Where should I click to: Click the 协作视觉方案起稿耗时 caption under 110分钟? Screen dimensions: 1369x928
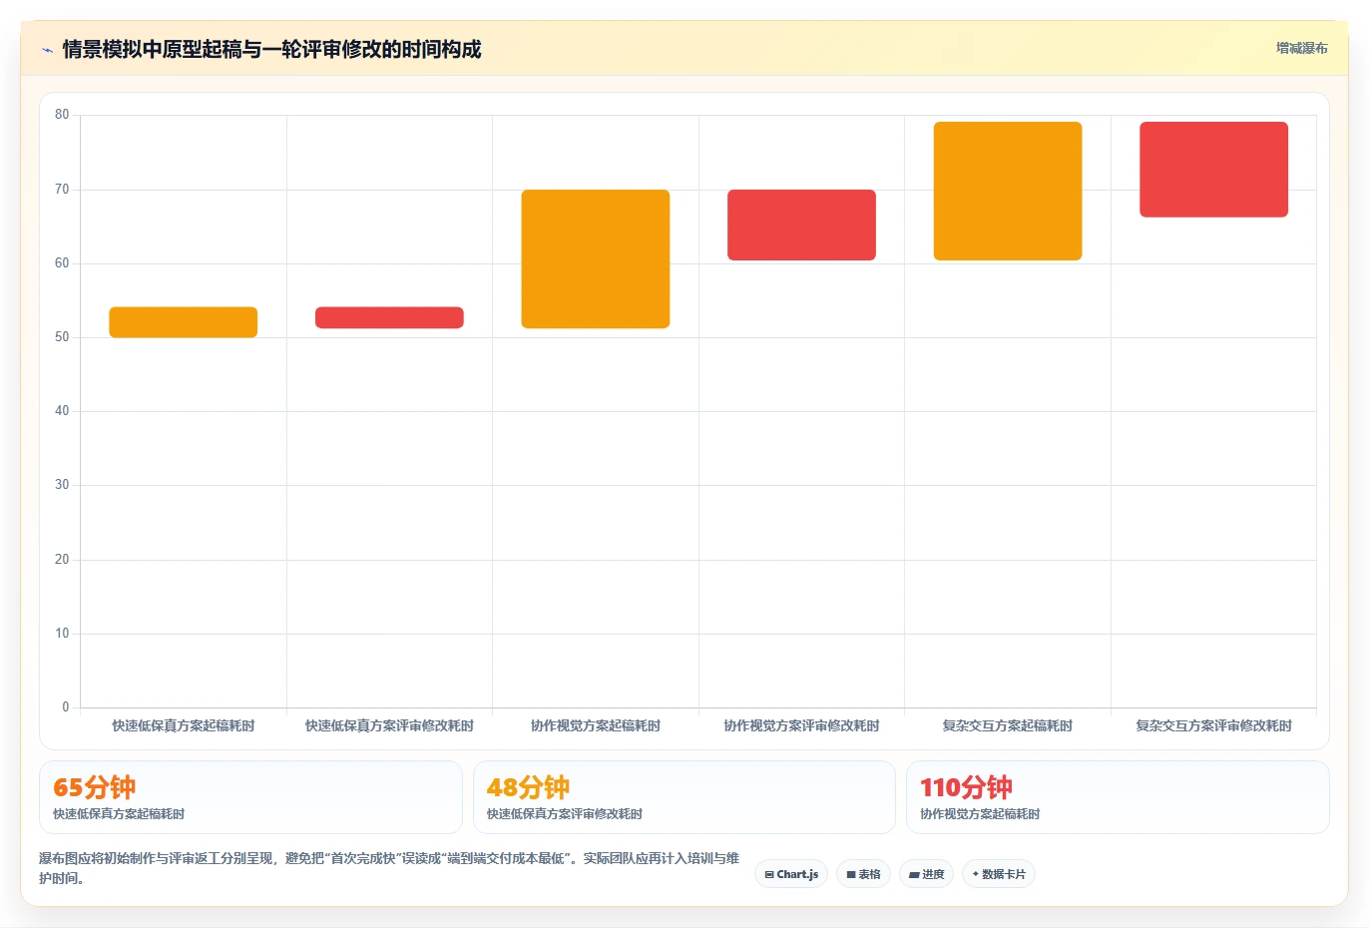coord(980,814)
